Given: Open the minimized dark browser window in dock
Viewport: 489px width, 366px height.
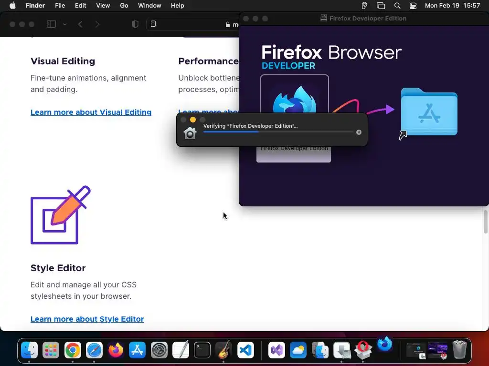Looking at the screenshot, I should pos(416,351).
